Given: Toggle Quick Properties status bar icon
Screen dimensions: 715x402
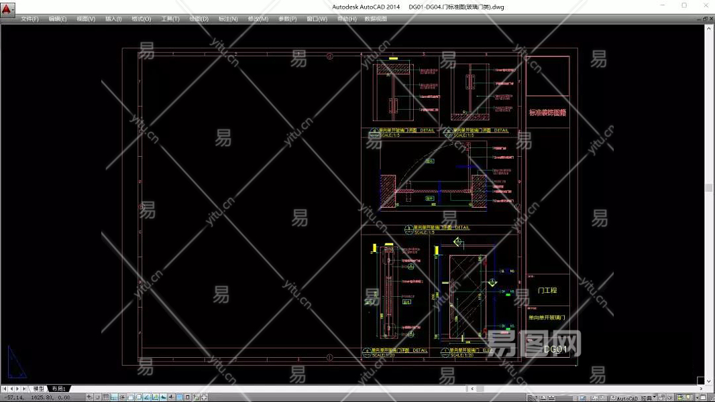Looking at the screenshot, I should (x=187, y=397).
